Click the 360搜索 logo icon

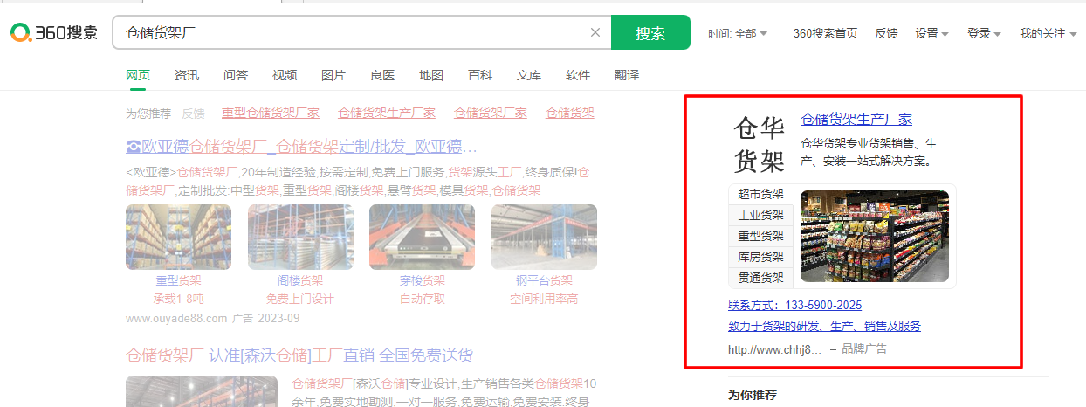(21, 33)
